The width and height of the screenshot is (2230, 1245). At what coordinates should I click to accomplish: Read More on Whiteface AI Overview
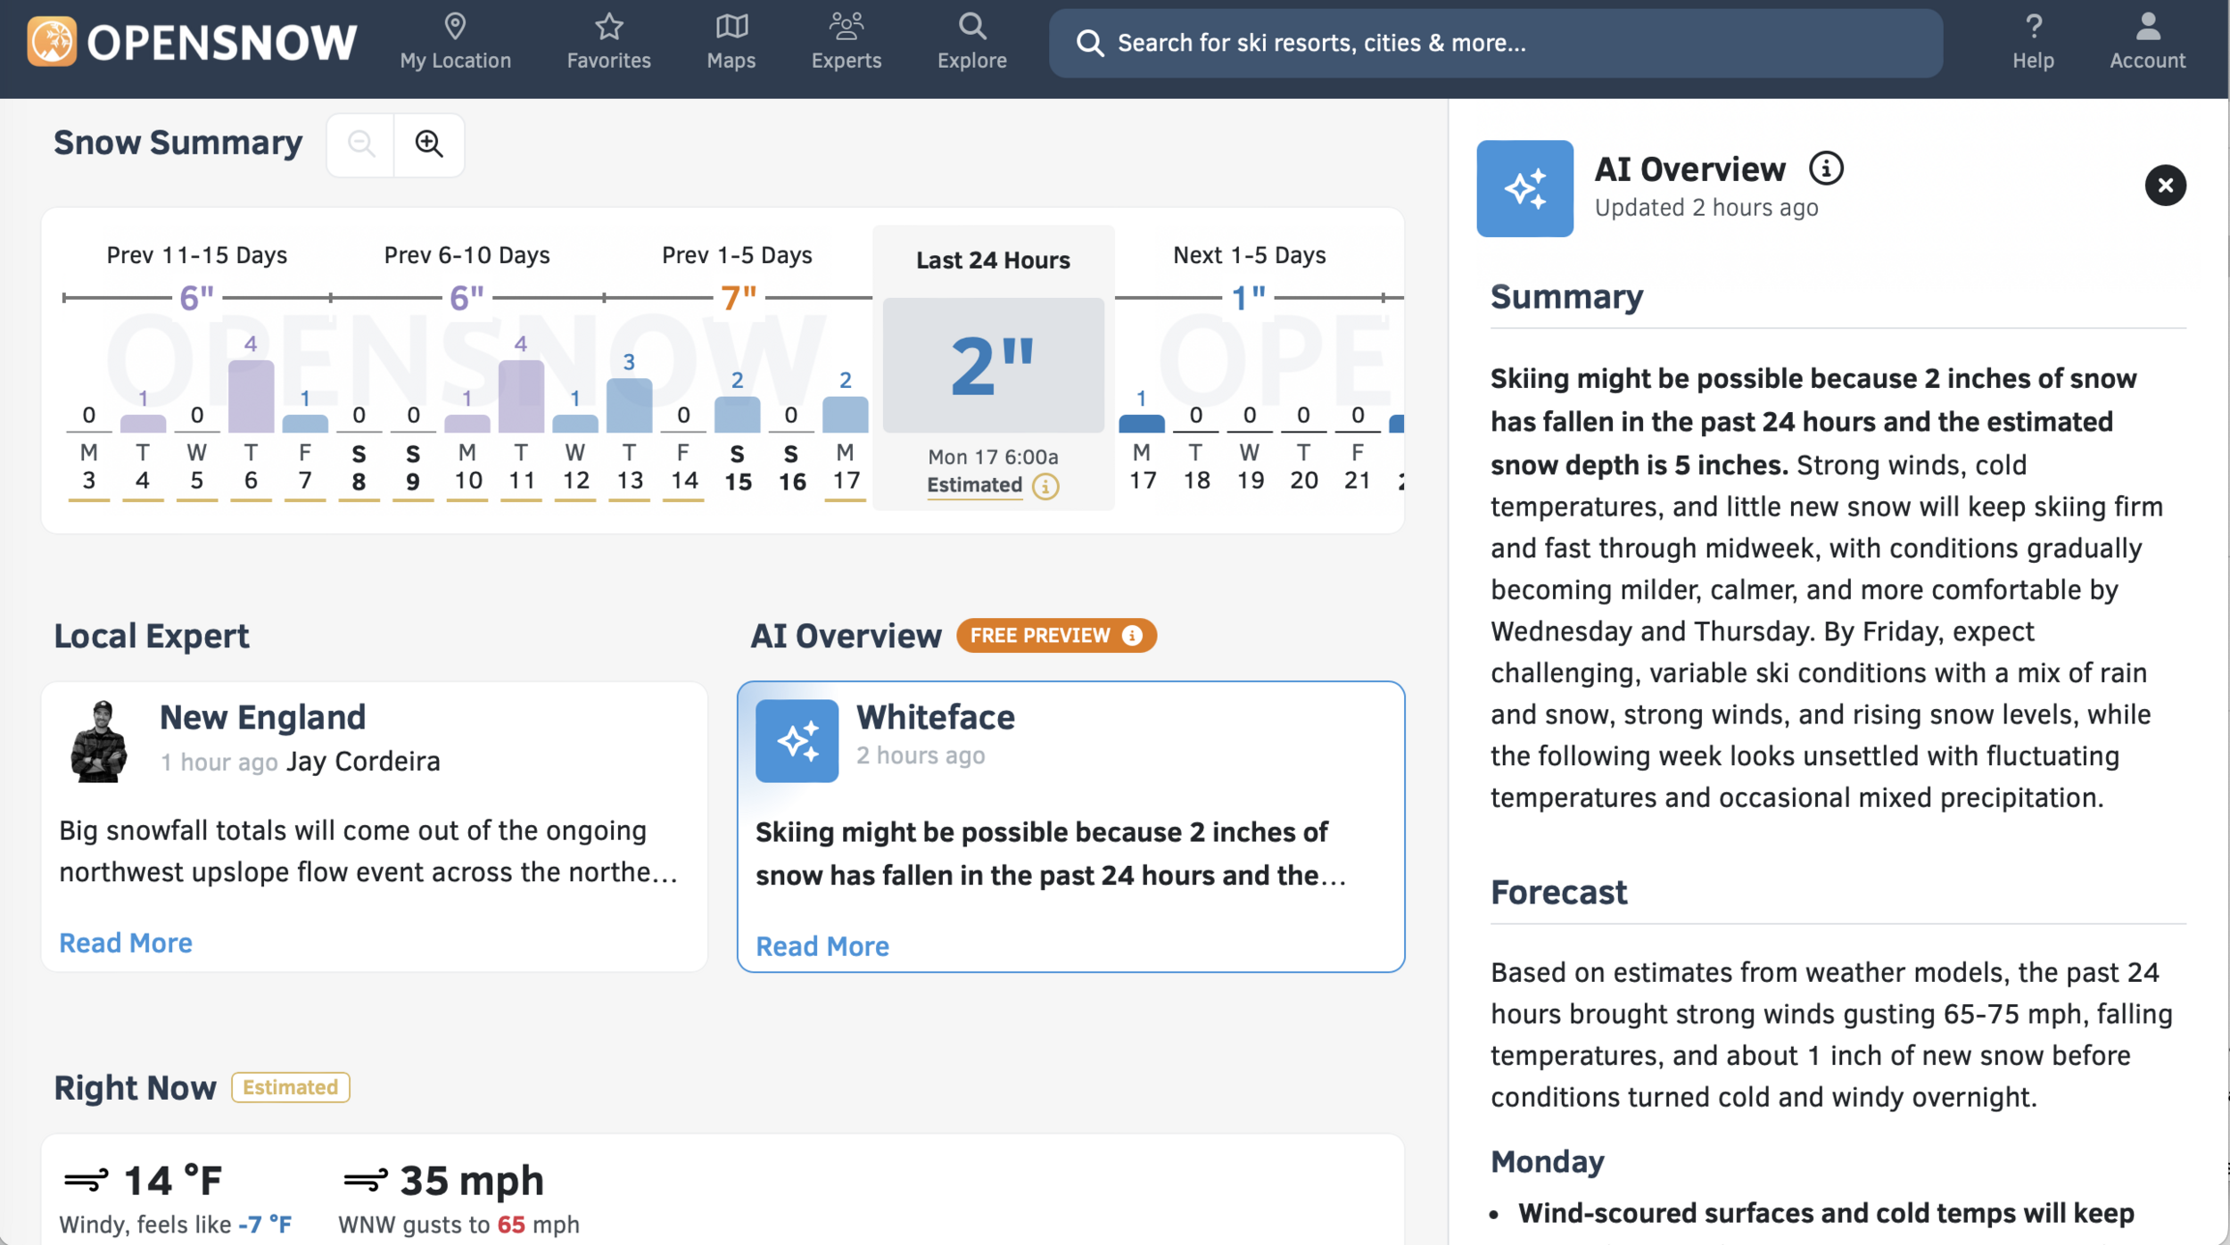pyautogui.click(x=822, y=946)
